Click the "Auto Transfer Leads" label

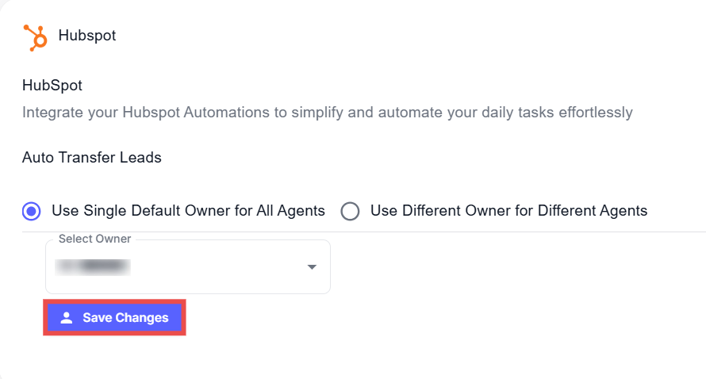tap(92, 158)
